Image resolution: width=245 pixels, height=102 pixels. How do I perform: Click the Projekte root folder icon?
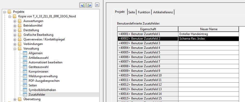coord(10,12)
